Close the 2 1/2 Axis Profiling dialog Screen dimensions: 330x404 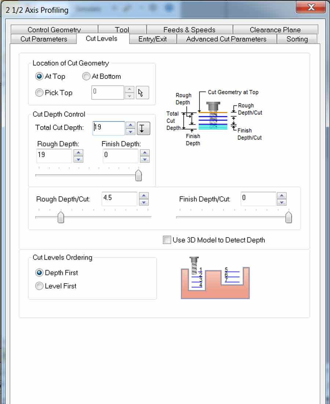[311, 7]
